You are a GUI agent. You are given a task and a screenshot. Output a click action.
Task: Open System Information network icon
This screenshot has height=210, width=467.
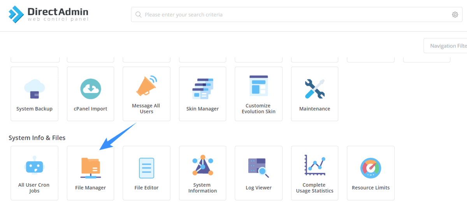[x=202, y=165]
